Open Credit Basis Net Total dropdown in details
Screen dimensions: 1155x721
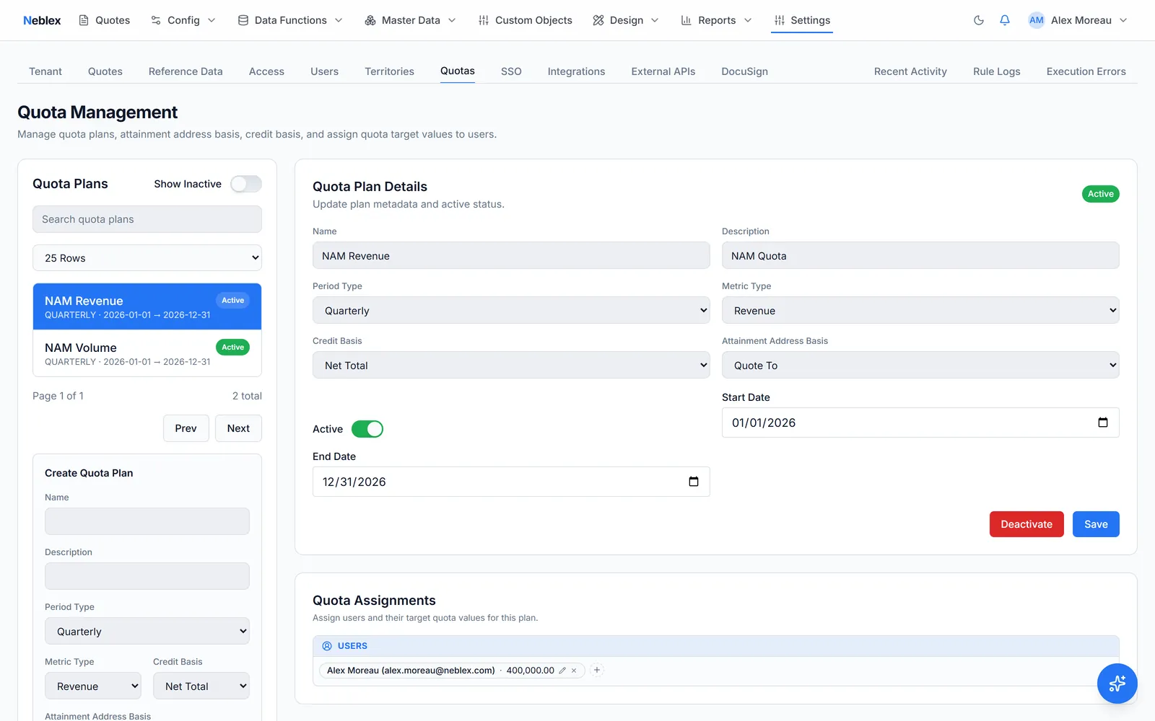pos(511,366)
